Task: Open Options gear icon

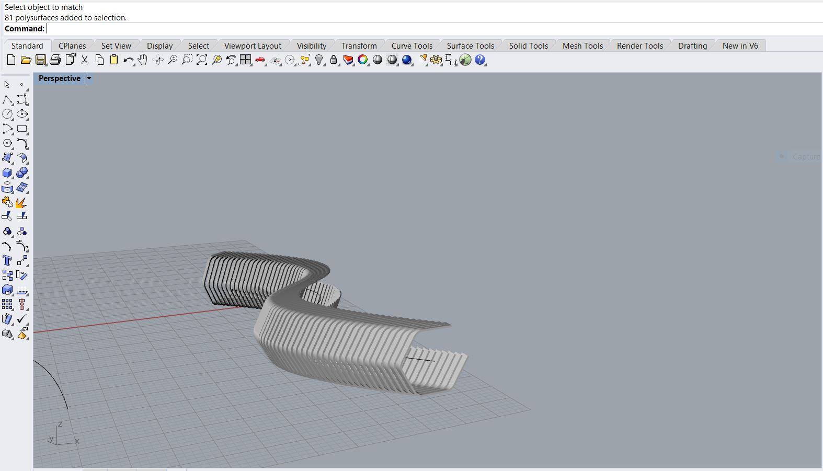Action: pyautogui.click(x=436, y=60)
